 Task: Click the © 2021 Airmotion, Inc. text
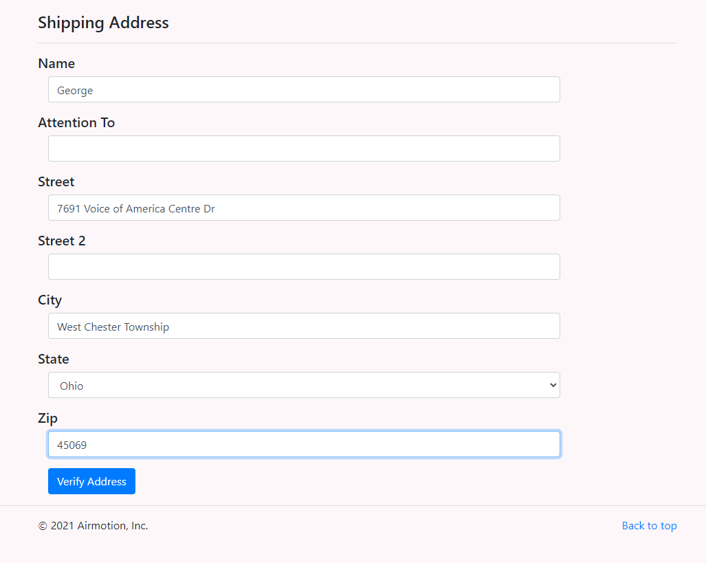(93, 526)
